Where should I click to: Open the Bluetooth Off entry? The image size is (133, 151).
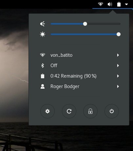coord(79,66)
